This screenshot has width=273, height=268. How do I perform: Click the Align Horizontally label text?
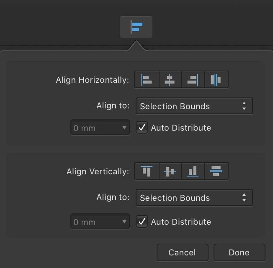[93, 80]
